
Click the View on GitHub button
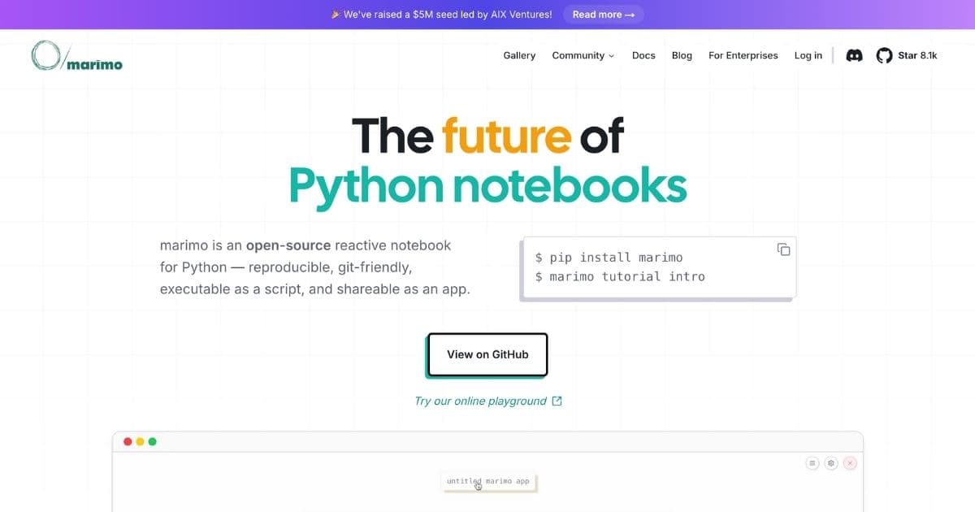[x=487, y=354]
